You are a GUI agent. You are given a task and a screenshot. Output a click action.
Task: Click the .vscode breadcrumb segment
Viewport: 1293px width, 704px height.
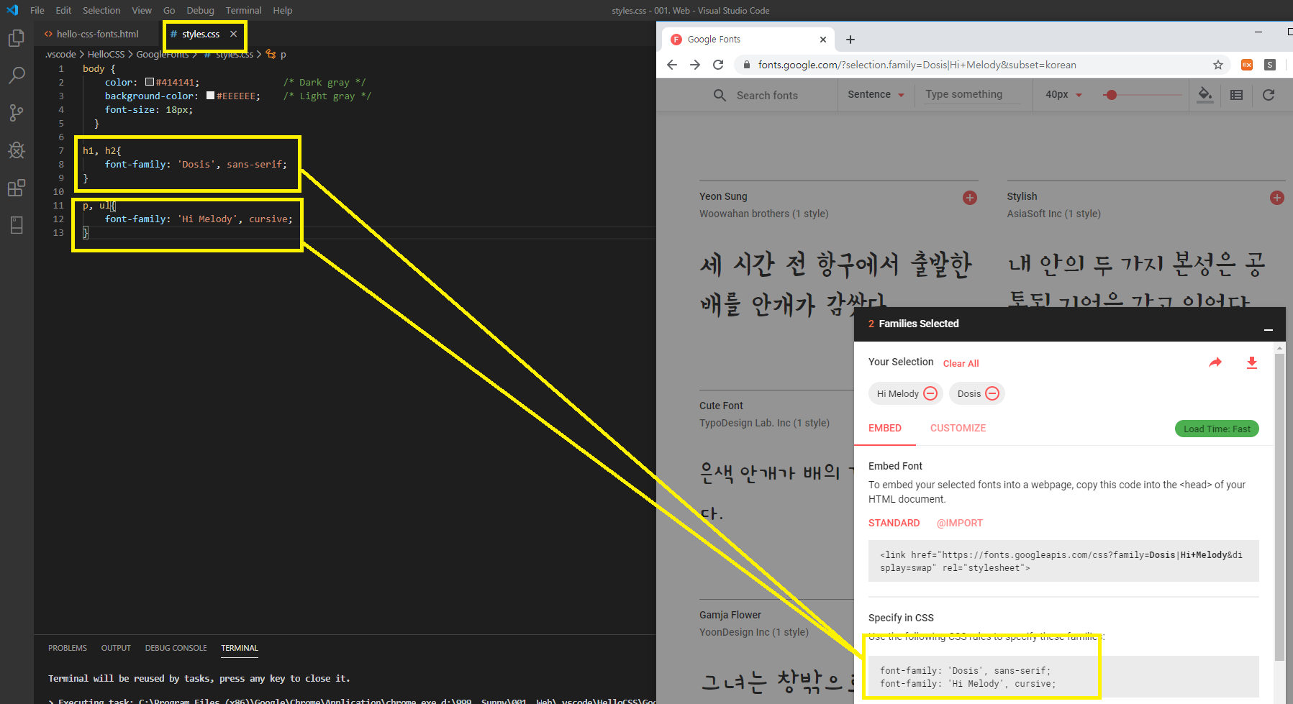click(x=60, y=54)
